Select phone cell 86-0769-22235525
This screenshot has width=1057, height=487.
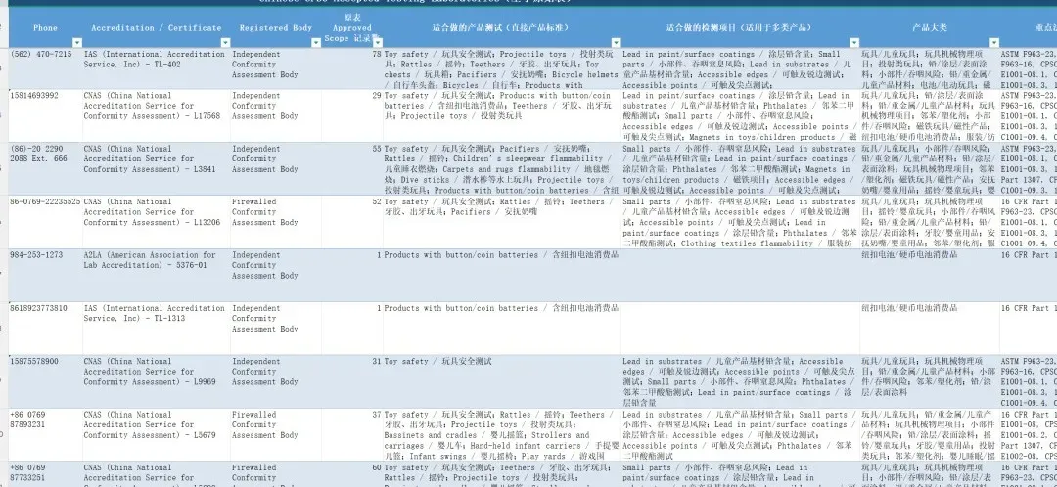click(45, 222)
